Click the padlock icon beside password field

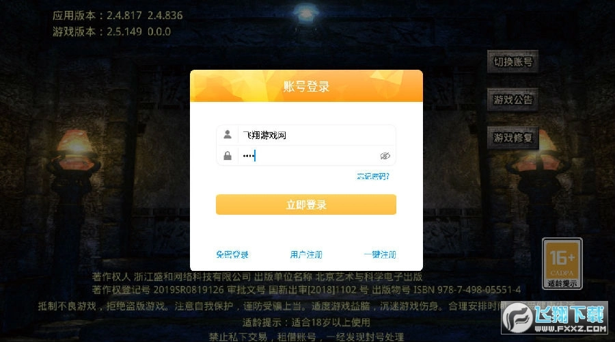[227, 155]
